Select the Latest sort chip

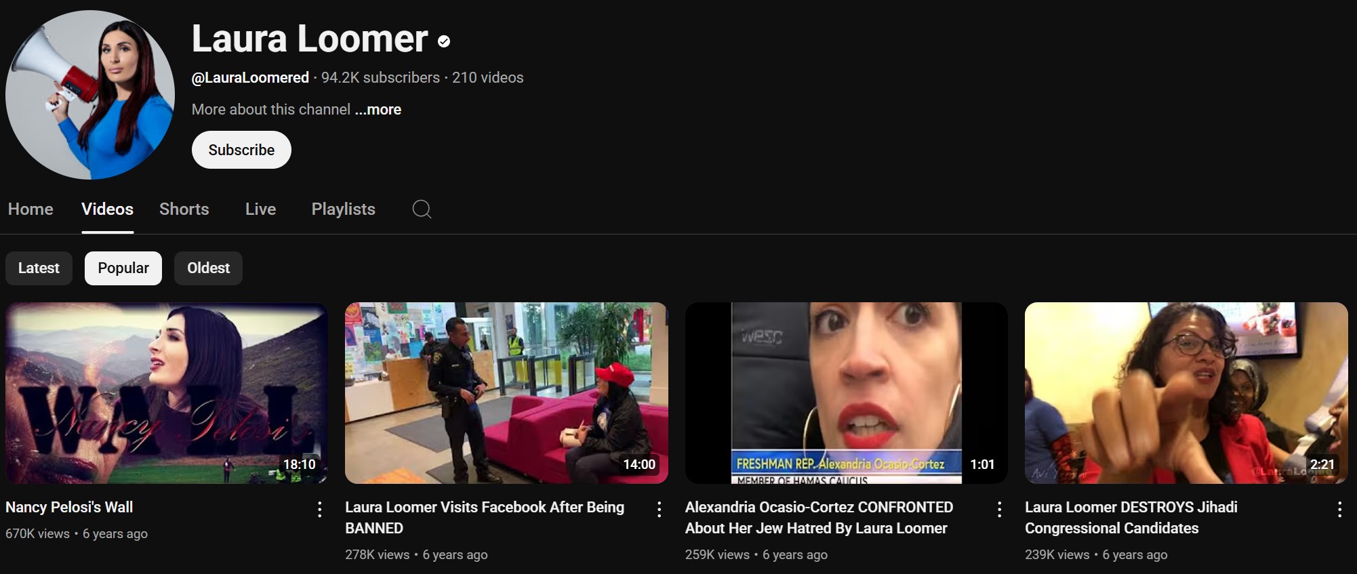click(x=39, y=268)
